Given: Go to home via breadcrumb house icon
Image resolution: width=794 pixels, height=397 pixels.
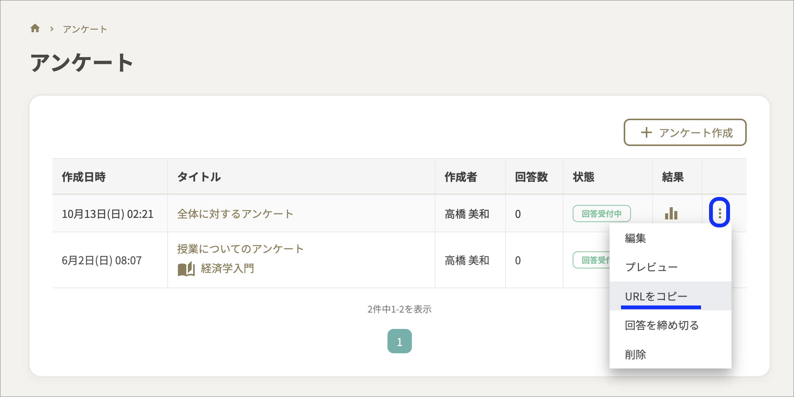Looking at the screenshot, I should (35, 29).
